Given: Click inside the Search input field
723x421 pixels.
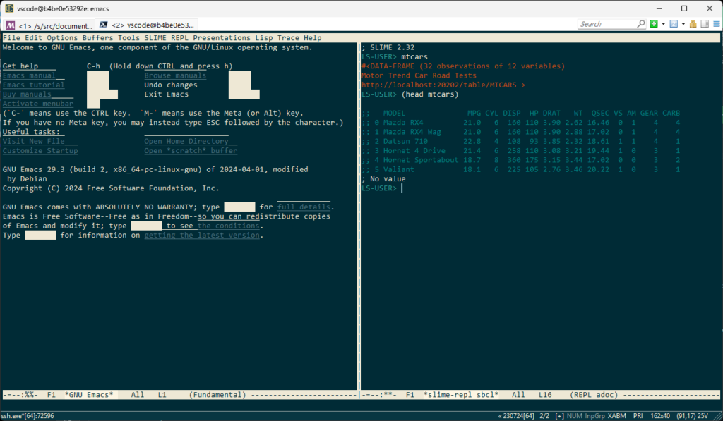Looking at the screenshot, I should [x=609, y=23].
